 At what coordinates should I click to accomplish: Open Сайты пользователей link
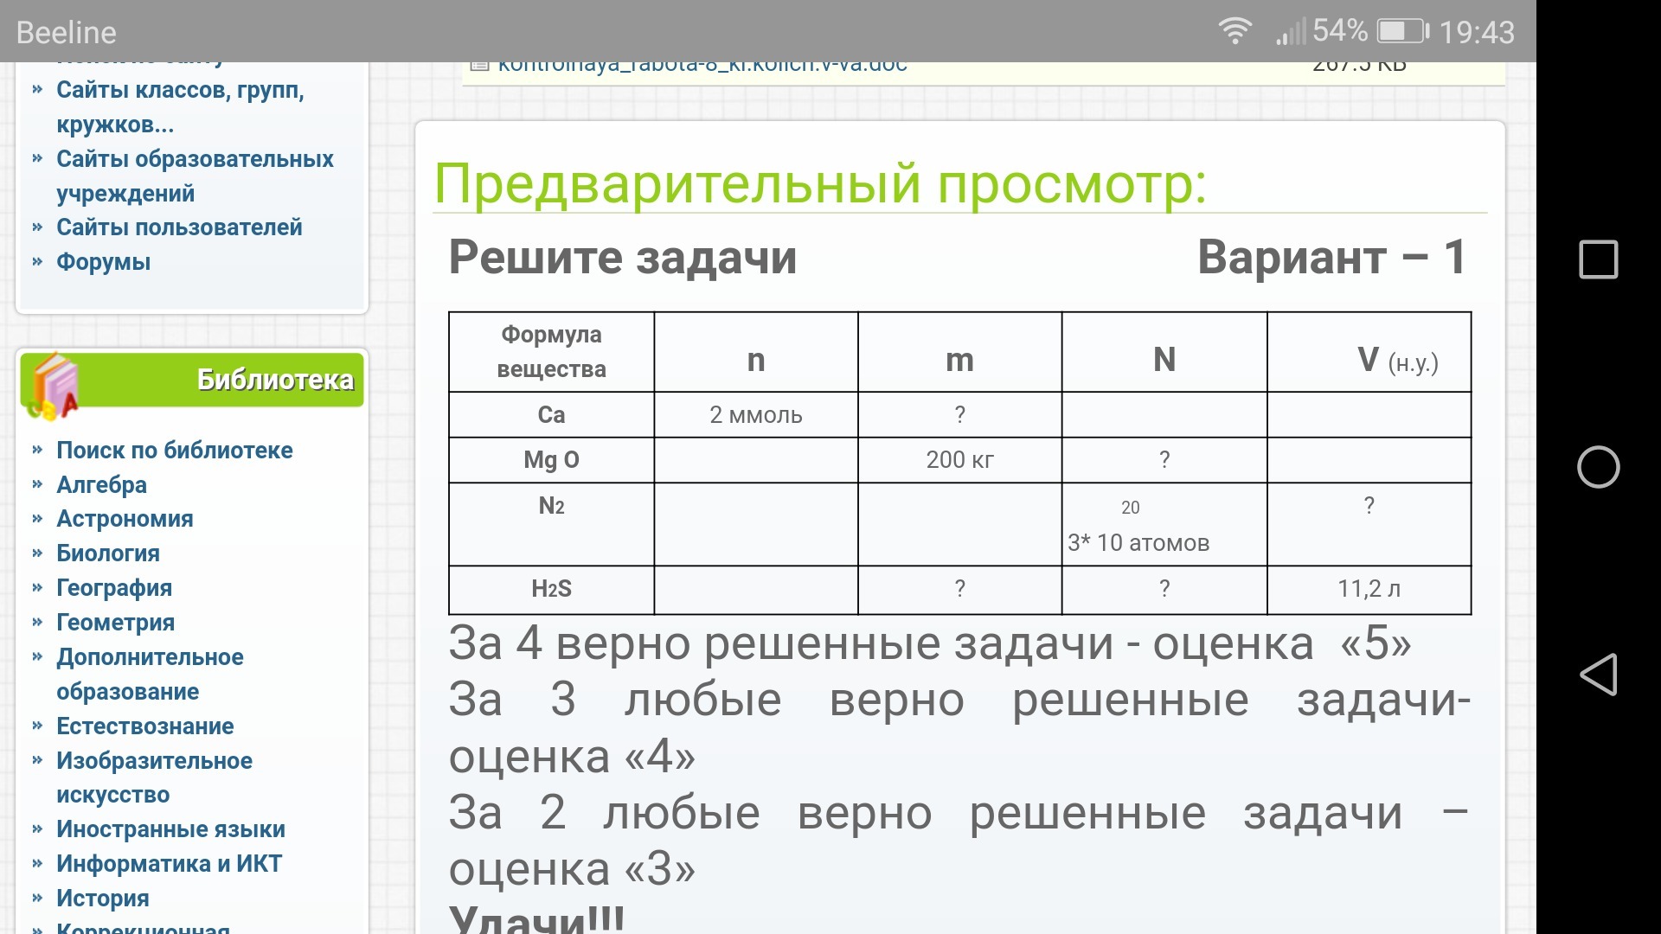pos(179,227)
